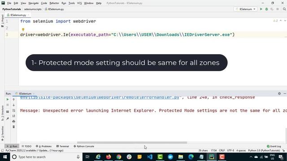Image resolution: width=287 pixels, height=161 pixels.
Task: Open the Code menu
Action: [x=44, y=3]
